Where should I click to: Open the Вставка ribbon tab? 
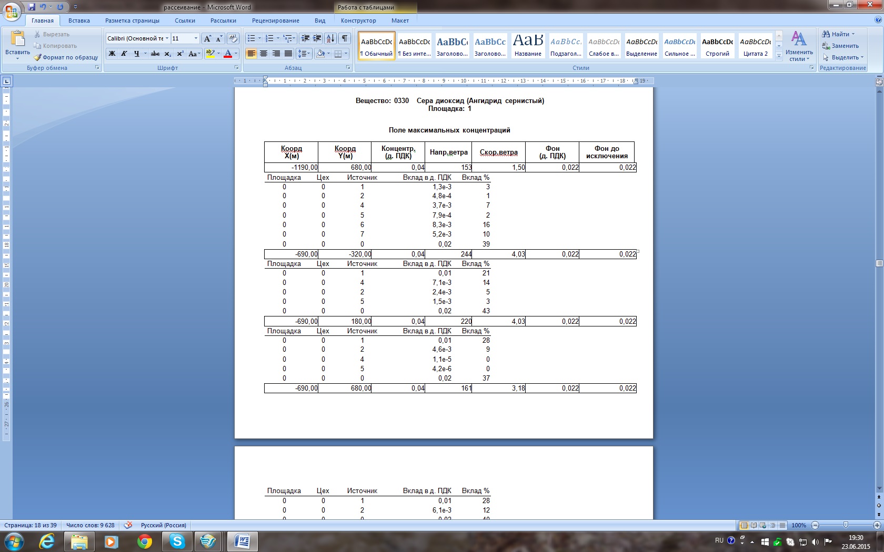point(79,21)
